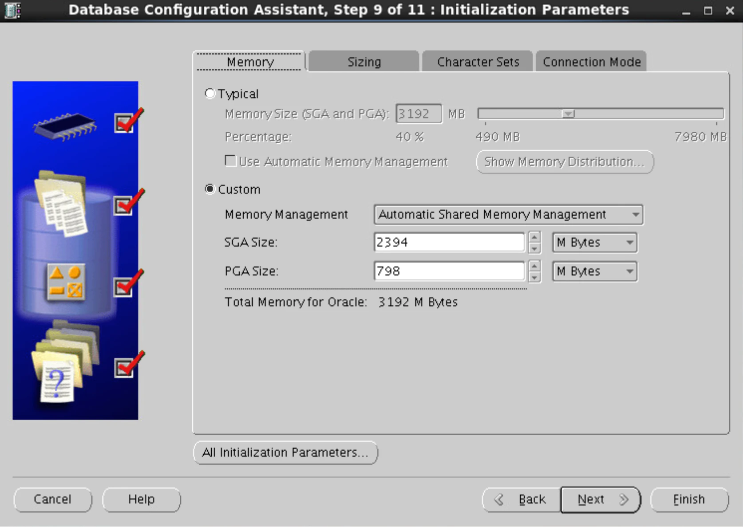This screenshot has width=743, height=527.
Task: Switch to the Character Sets tab
Action: 478,62
